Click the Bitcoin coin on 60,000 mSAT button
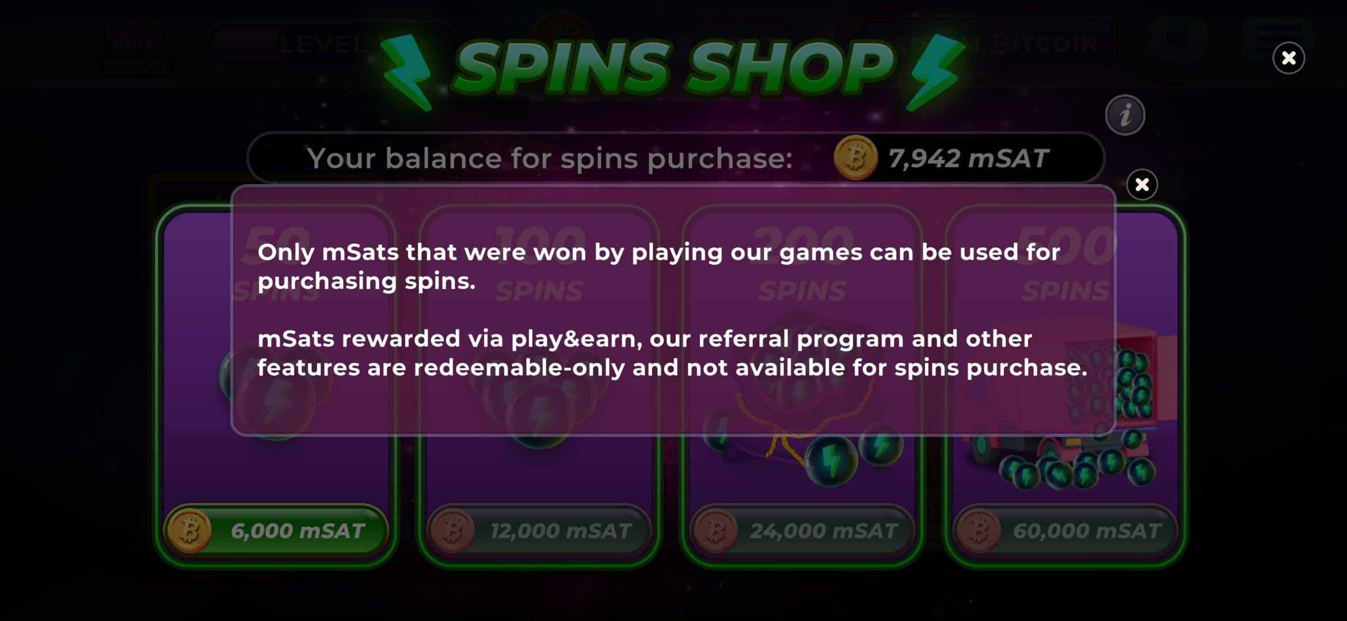Viewport: 1347px width, 621px height. click(979, 530)
